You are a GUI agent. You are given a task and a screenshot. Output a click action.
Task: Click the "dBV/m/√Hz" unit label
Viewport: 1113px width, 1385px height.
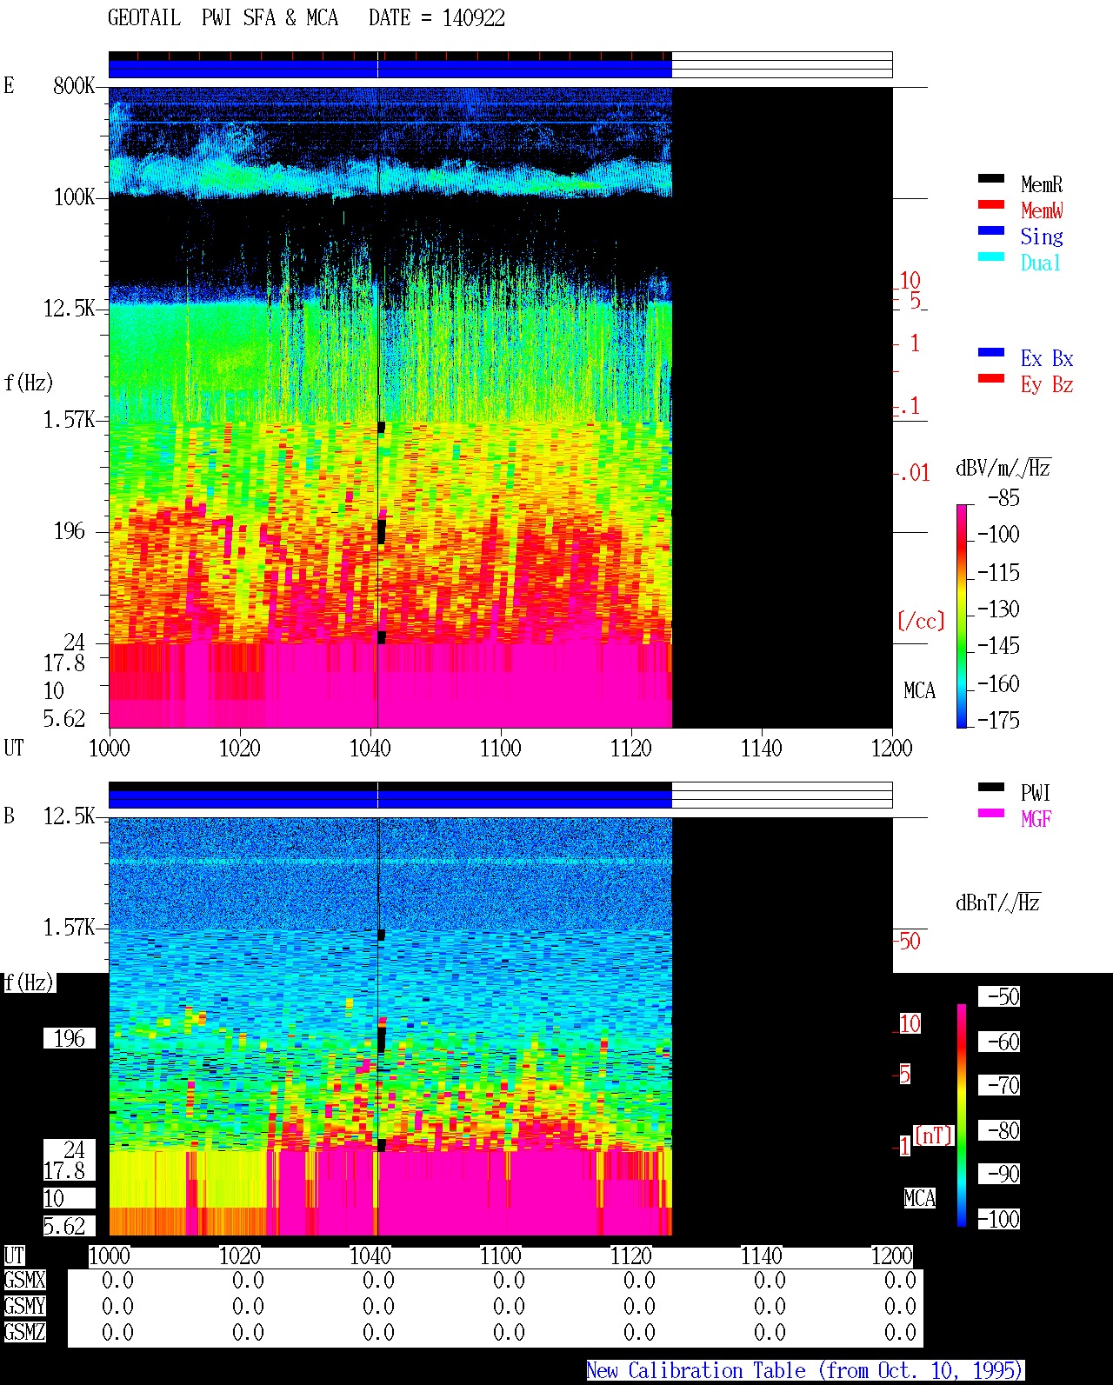coord(1003,469)
